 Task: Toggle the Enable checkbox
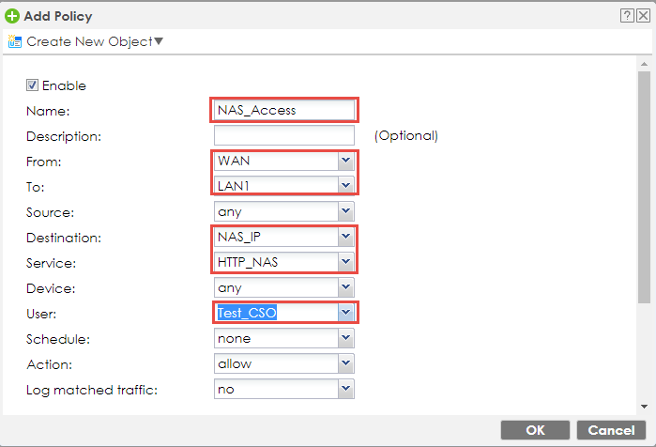pyautogui.click(x=32, y=85)
